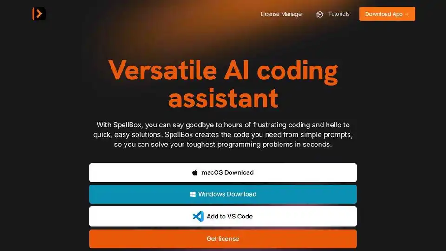Click the paragraph beginning "With SpellBox"
This screenshot has width=446, height=251.
tap(223, 135)
